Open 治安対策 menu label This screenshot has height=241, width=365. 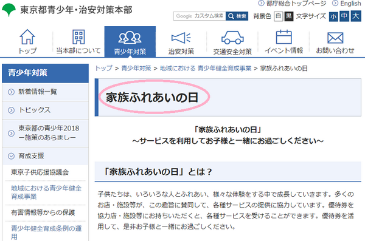[181, 51]
